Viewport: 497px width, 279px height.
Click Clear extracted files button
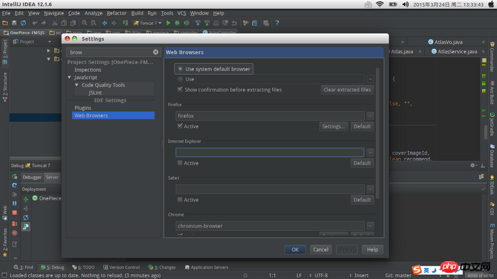[347, 89]
